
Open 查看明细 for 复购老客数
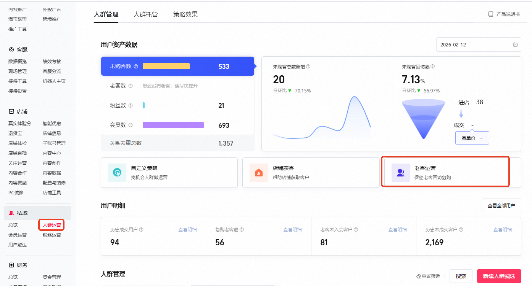point(292,230)
